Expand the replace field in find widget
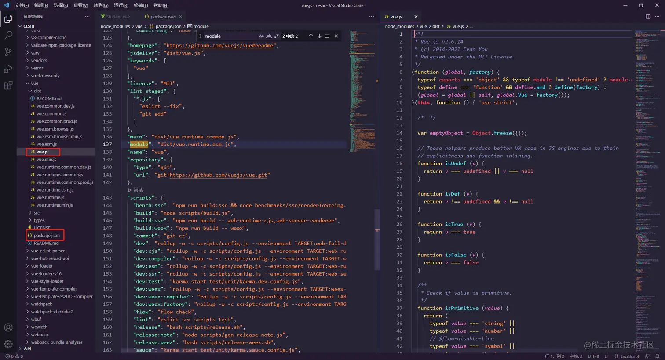This screenshot has height=360, width=665. tap(201, 36)
